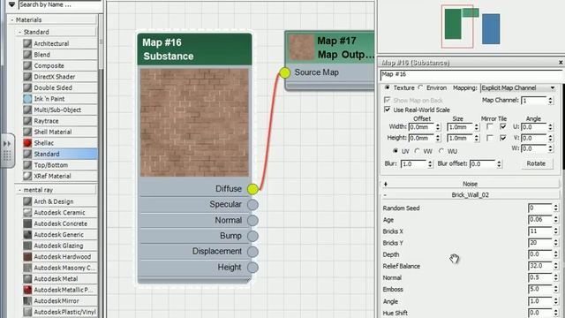The width and height of the screenshot is (565, 318).
Task: Select the UV radio button
Action: [x=395, y=151]
